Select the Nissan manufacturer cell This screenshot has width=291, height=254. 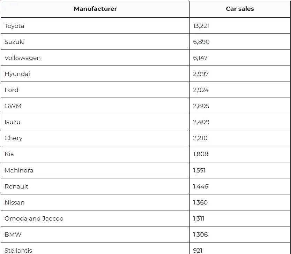(x=15, y=202)
